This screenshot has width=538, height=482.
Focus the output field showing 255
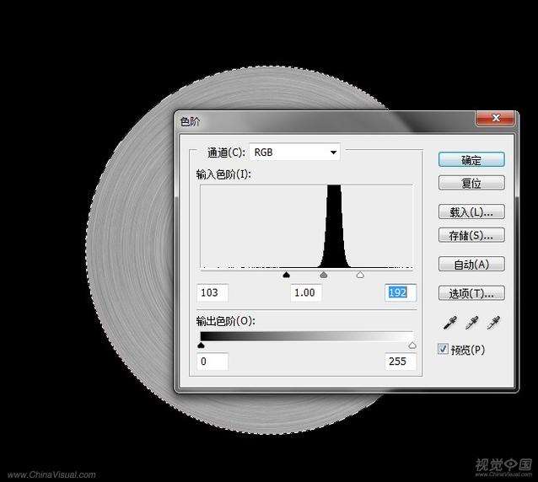(401, 361)
